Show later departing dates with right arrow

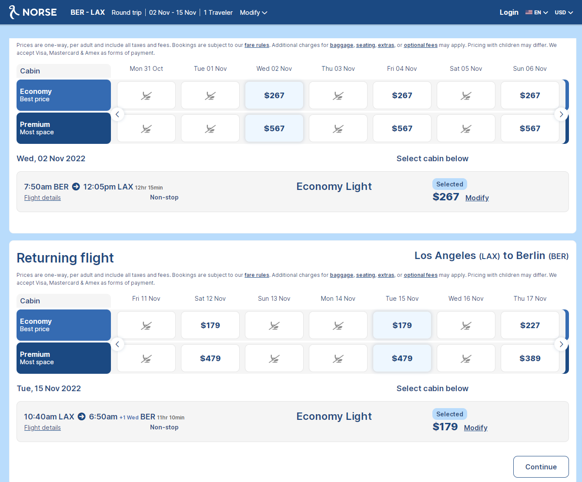click(x=561, y=114)
